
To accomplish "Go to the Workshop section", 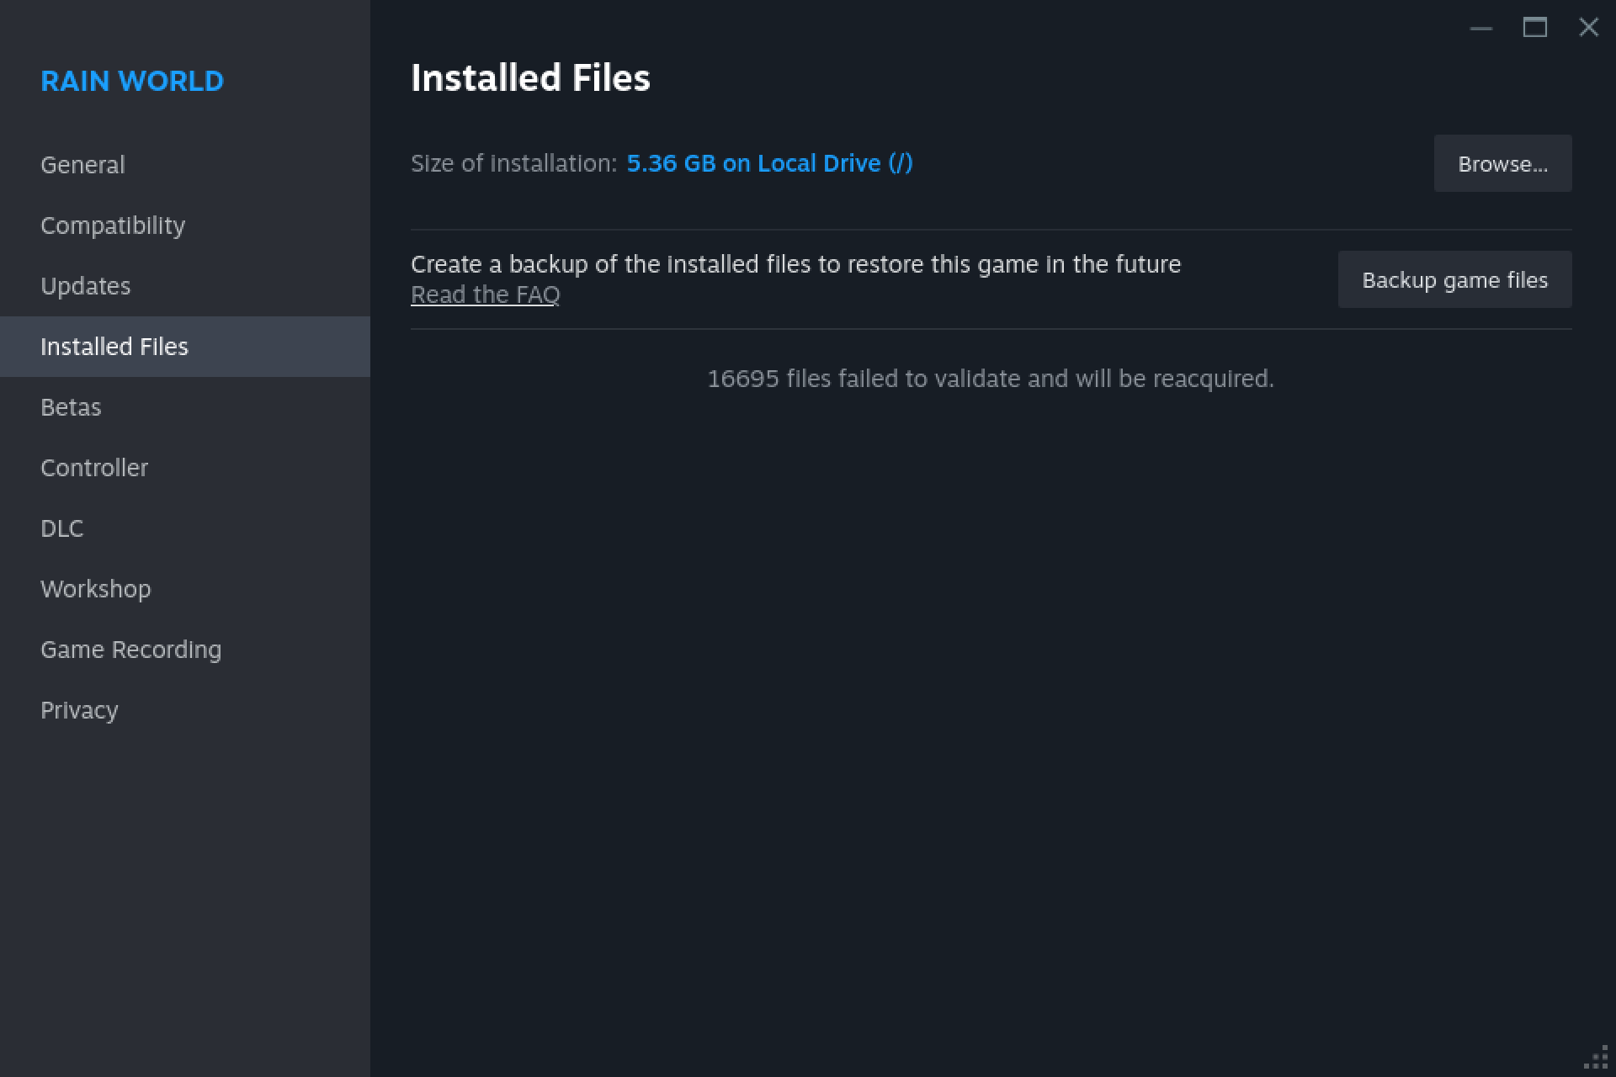I will 184,589.
